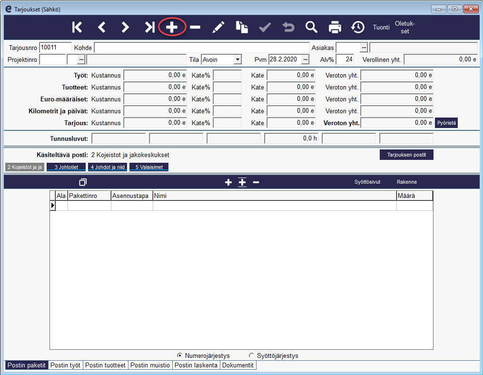This screenshot has height=375, width=483.
Task: Click the Alv% value field
Action: (345, 59)
